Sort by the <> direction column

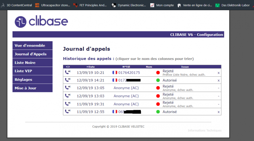68,67
